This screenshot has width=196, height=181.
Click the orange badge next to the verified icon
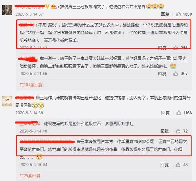(x=53, y=6)
